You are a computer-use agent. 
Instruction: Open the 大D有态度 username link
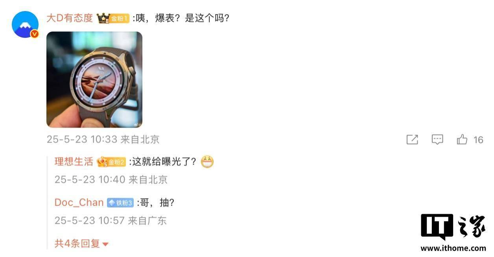(x=70, y=18)
